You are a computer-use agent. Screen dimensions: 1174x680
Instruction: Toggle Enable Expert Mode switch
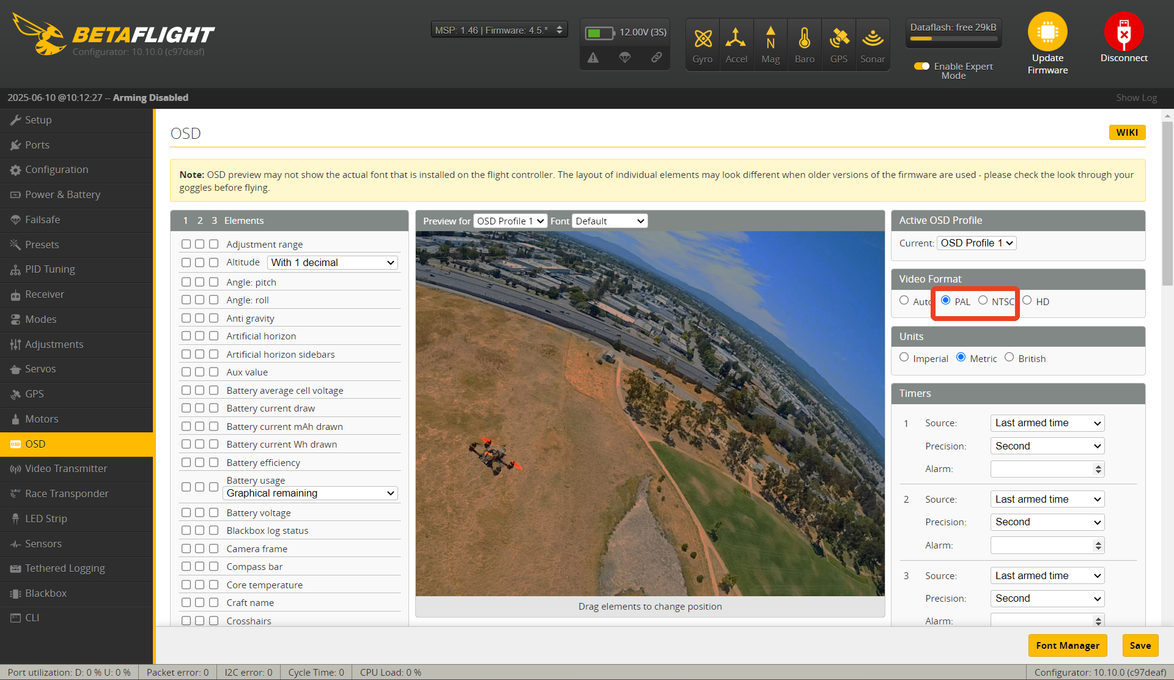pyautogui.click(x=921, y=66)
